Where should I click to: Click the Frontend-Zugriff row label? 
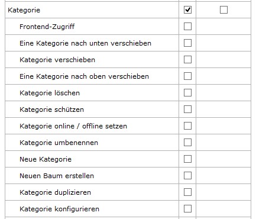coord(47,27)
